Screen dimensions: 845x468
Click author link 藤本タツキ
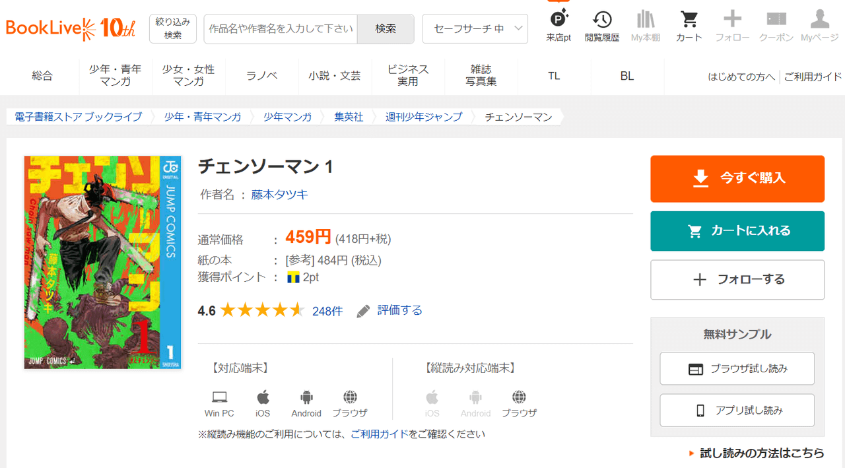coord(279,195)
